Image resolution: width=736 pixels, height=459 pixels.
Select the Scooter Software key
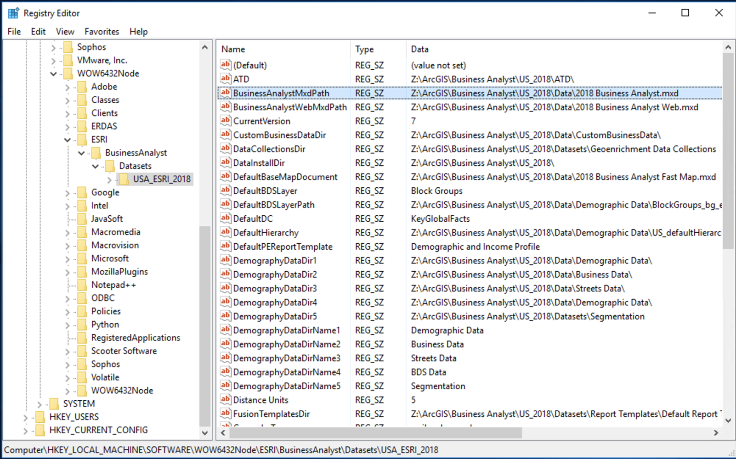point(124,351)
